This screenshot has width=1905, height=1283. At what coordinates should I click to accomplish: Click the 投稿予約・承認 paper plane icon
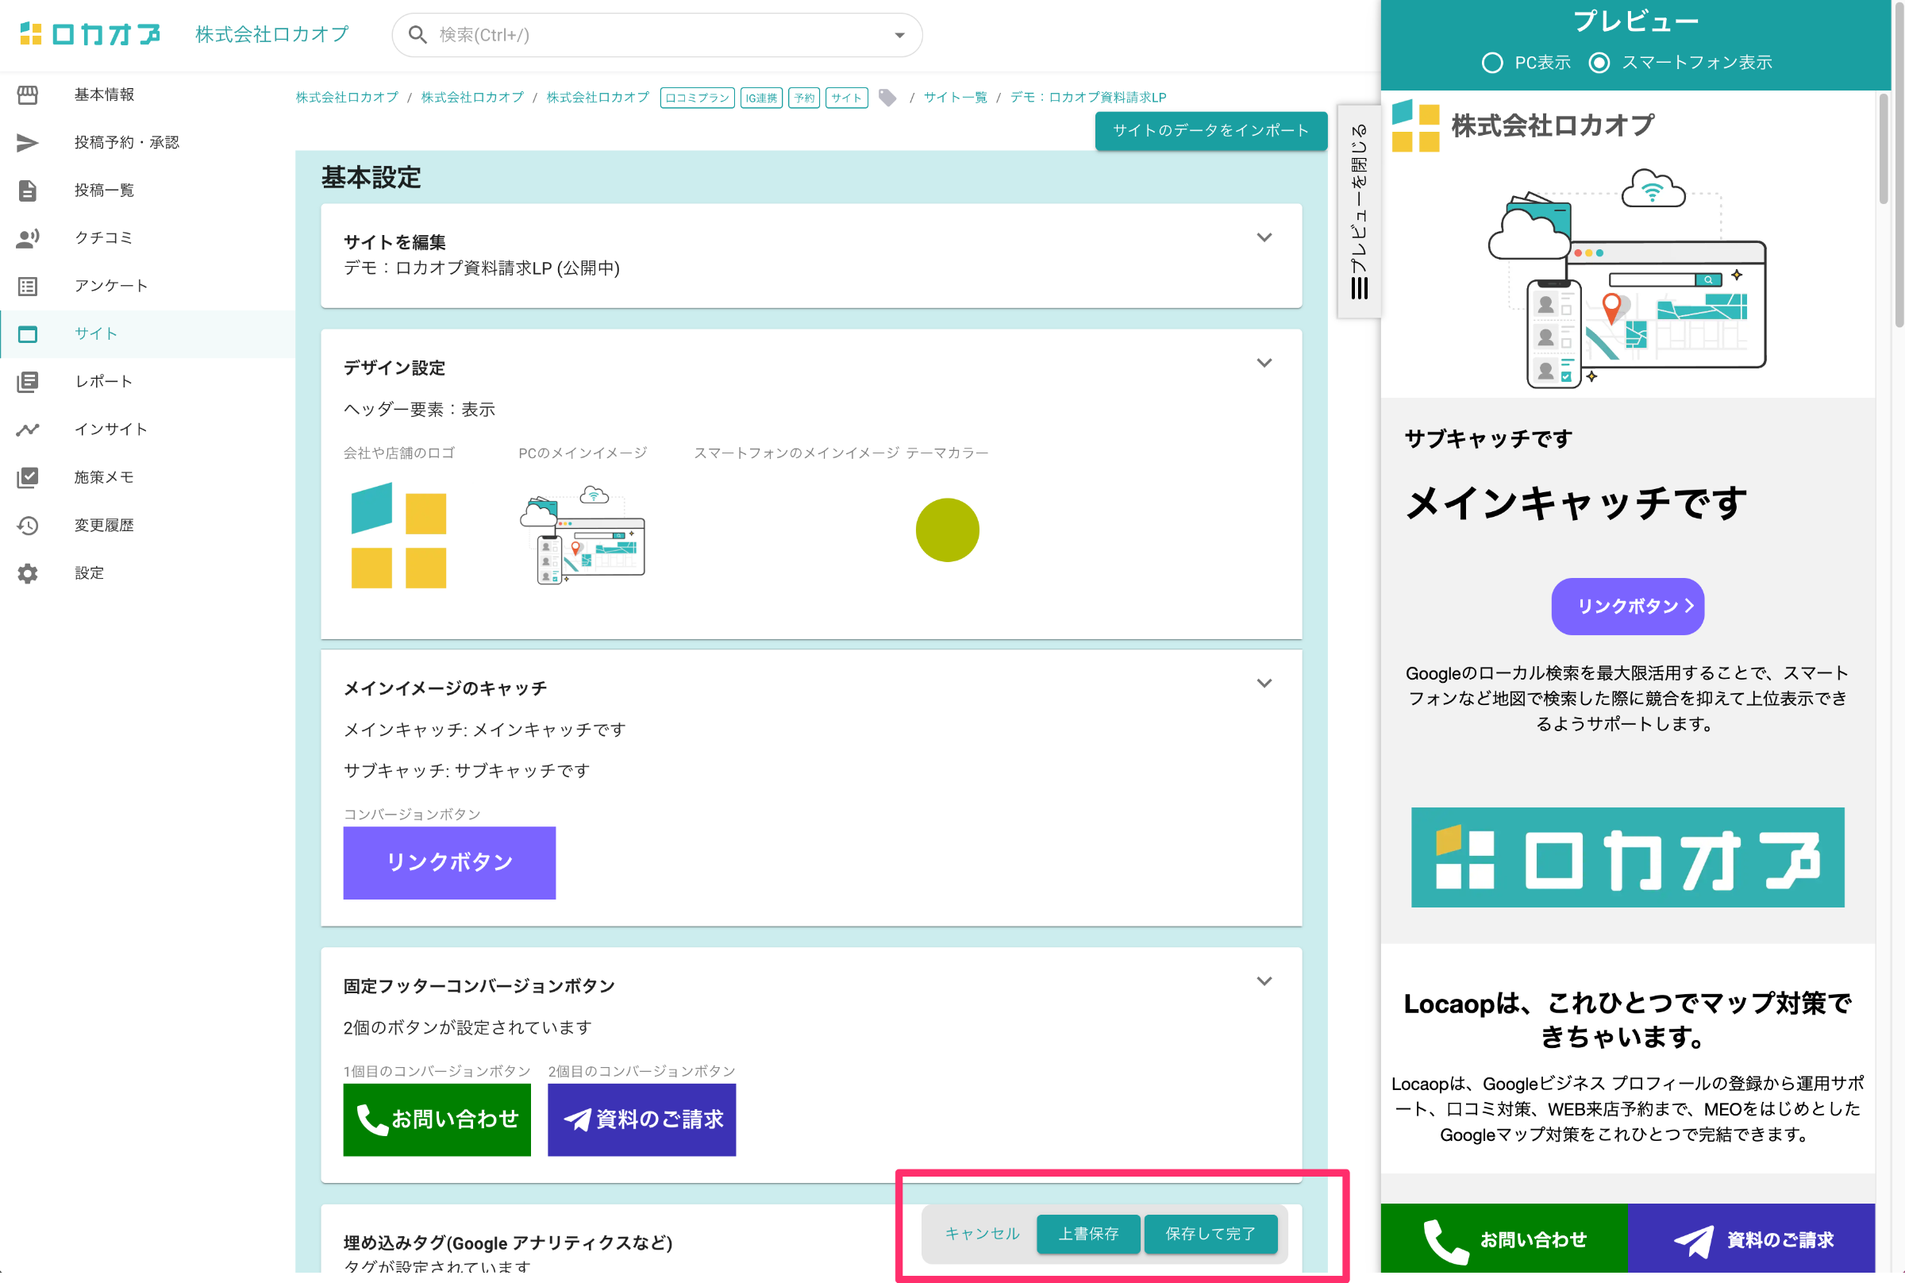pyautogui.click(x=28, y=142)
